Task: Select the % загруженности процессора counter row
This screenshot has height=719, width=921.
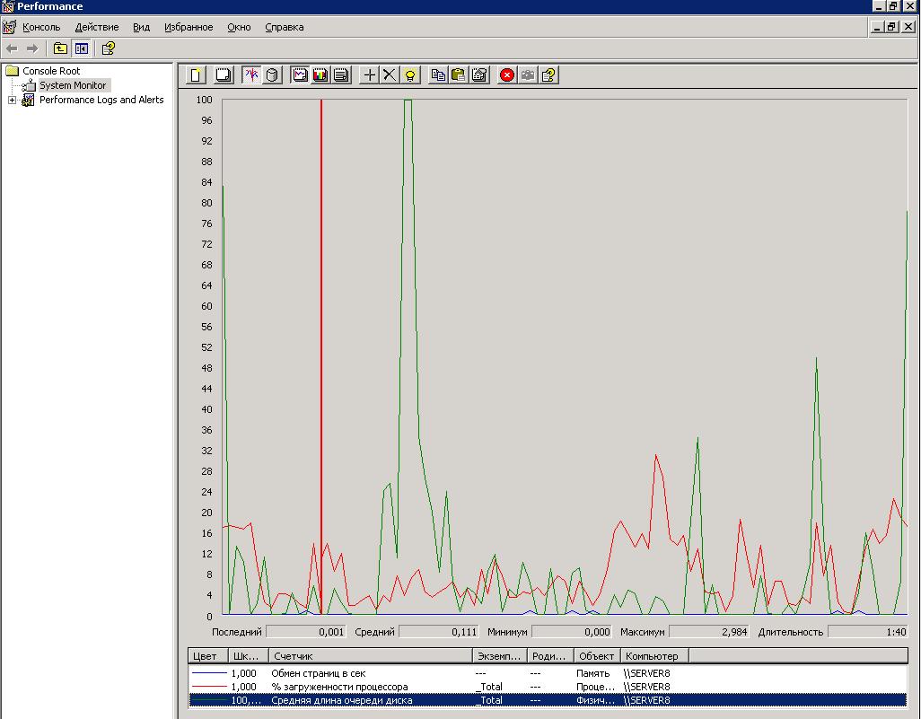Action: click(x=339, y=687)
